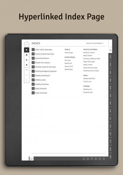Open Help & Customize link
This screenshot has height=175, width=123.
pyautogui.click(x=95, y=43)
